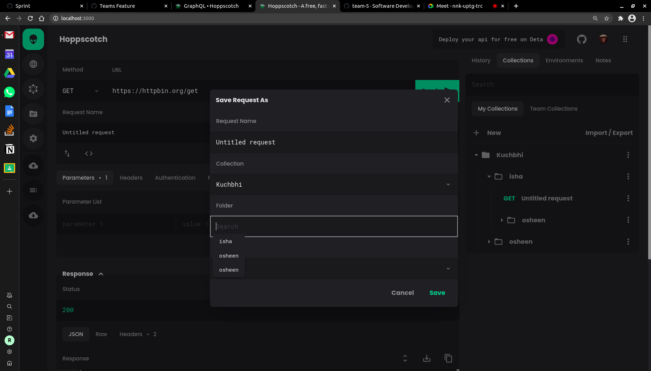Open the settings gear in Hoppscotch sidebar
Image resolution: width=651 pixels, height=371 pixels.
click(x=33, y=138)
